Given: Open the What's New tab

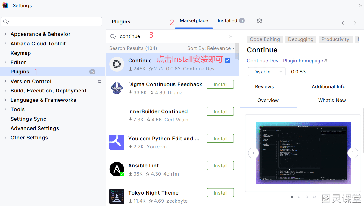Looking at the screenshot, I should (332, 100).
